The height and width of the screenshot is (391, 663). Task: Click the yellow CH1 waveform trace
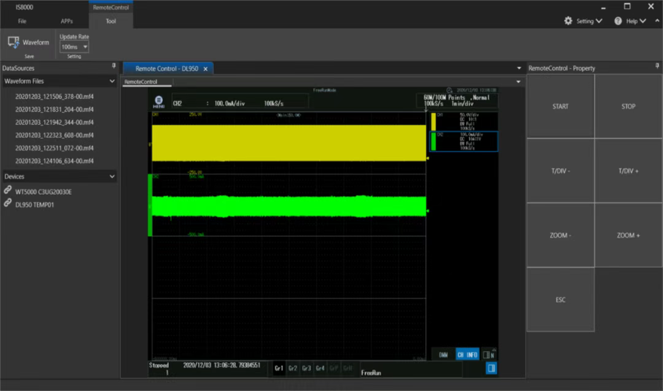[x=289, y=143]
